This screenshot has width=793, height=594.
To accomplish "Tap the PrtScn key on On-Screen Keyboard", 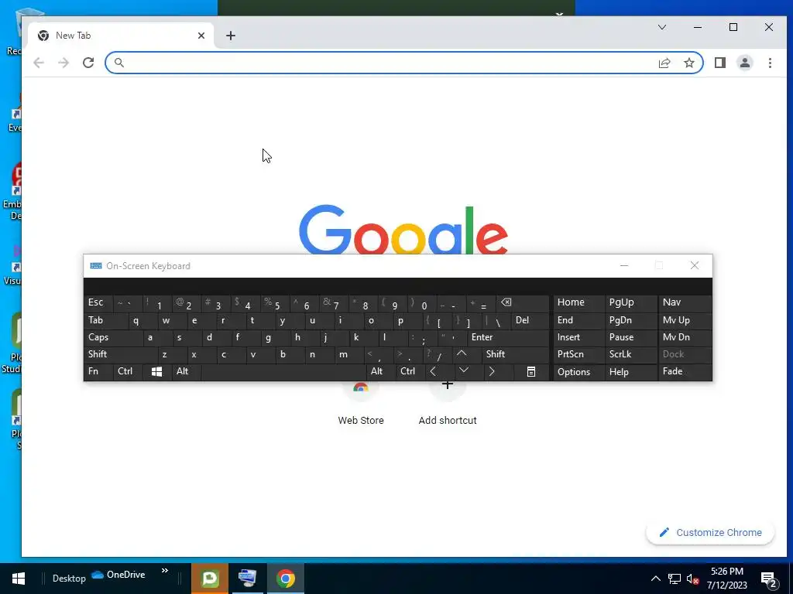I will pyautogui.click(x=578, y=354).
